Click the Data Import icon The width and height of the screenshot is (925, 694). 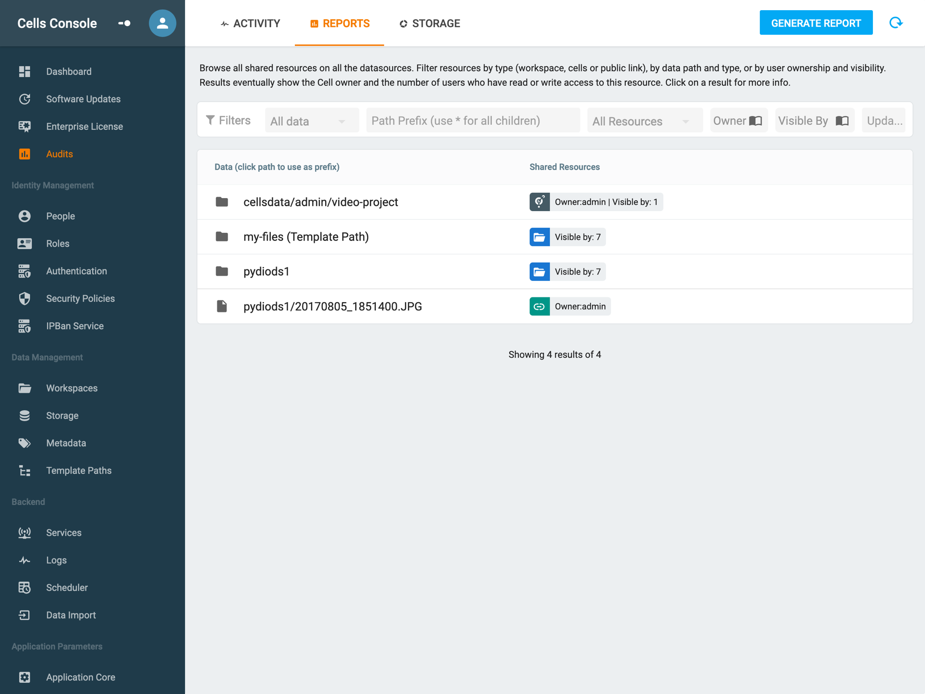pyautogui.click(x=25, y=615)
